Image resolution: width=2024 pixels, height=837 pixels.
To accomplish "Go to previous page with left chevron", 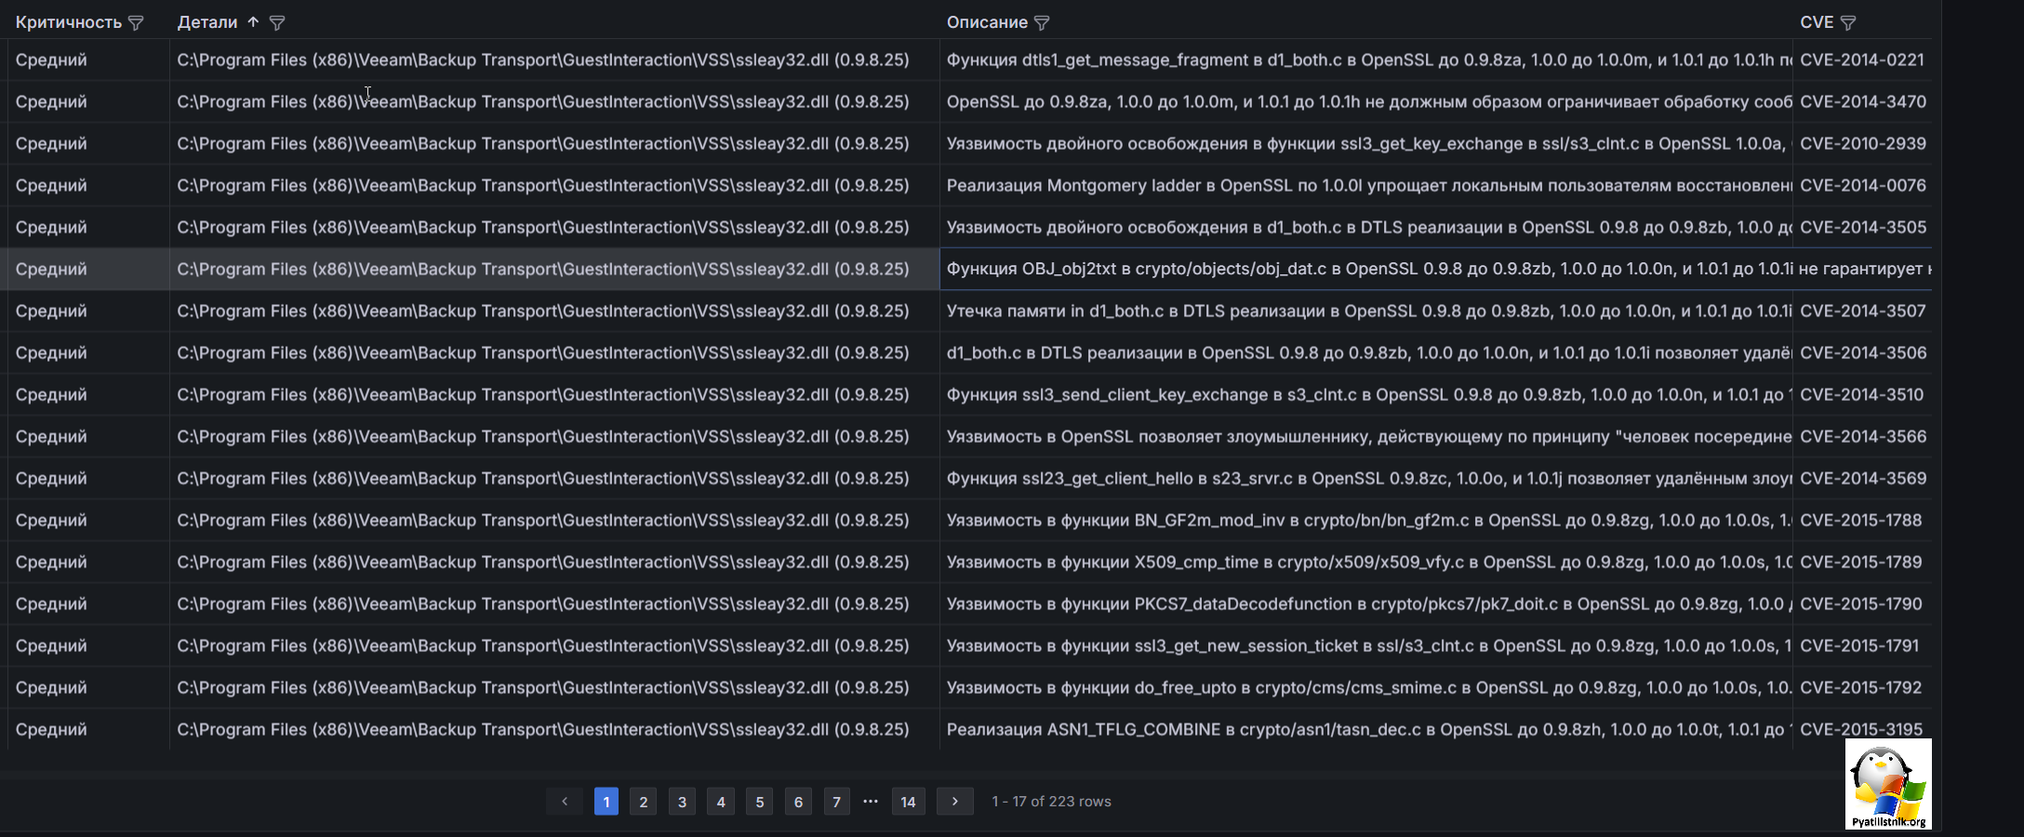I will [564, 802].
